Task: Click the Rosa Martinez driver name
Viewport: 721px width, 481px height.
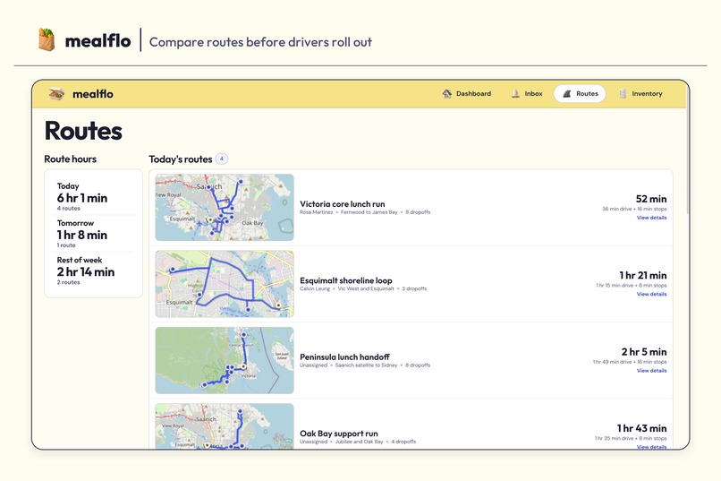Action: point(317,212)
